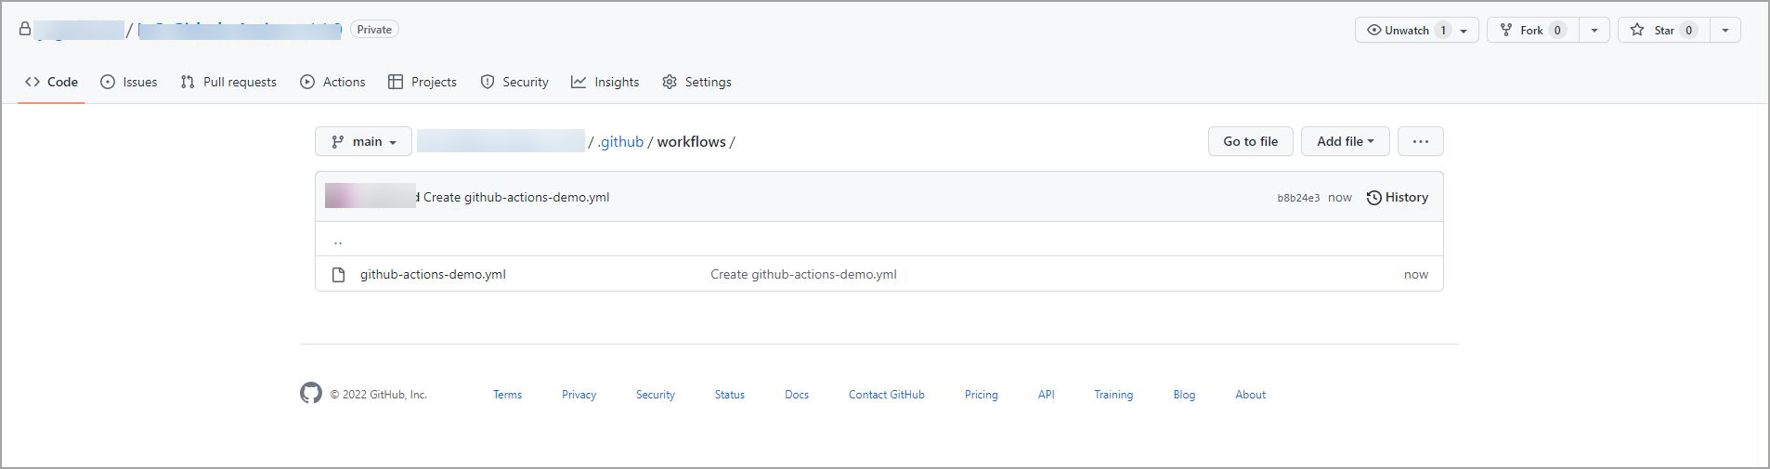1770x469 pixels.
Task: Open the Issues tab
Action: point(128,82)
